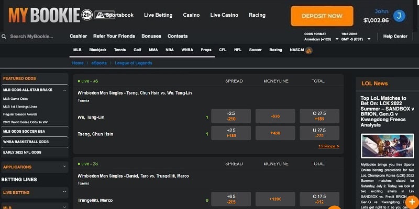The image size is (419, 209).
Task: Collapse MLB Odds All-Star Brake section
Action: 64,90
